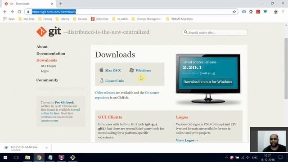This screenshot has width=288, height=162.
Task: Go to the Documentation section
Action: pos(51,54)
